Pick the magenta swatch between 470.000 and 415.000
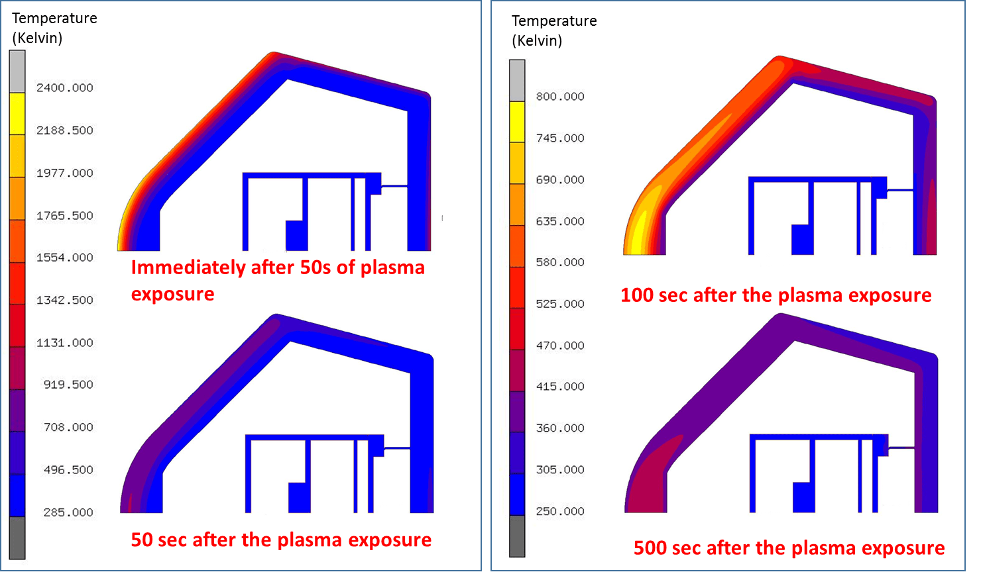This screenshot has width=981, height=574. pos(517,370)
